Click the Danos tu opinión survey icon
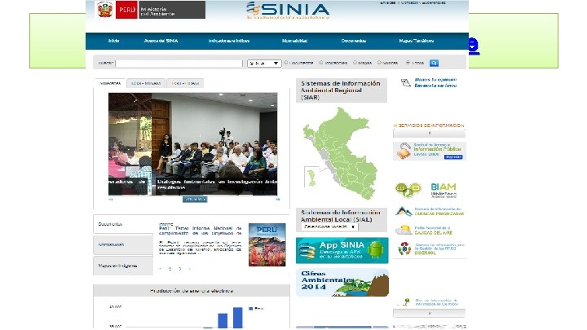 (x=405, y=82)
